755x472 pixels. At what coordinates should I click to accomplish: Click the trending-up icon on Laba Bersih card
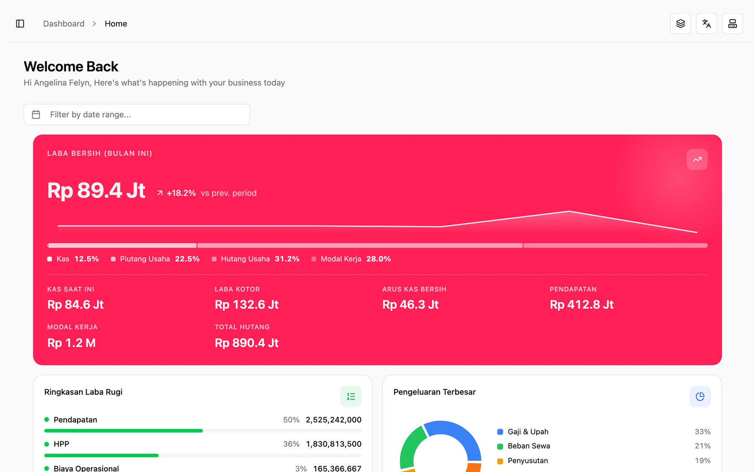(697, 159)
